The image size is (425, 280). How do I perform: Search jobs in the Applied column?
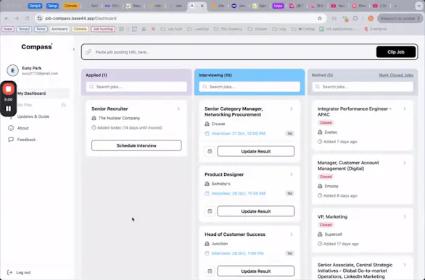point(136,87)
